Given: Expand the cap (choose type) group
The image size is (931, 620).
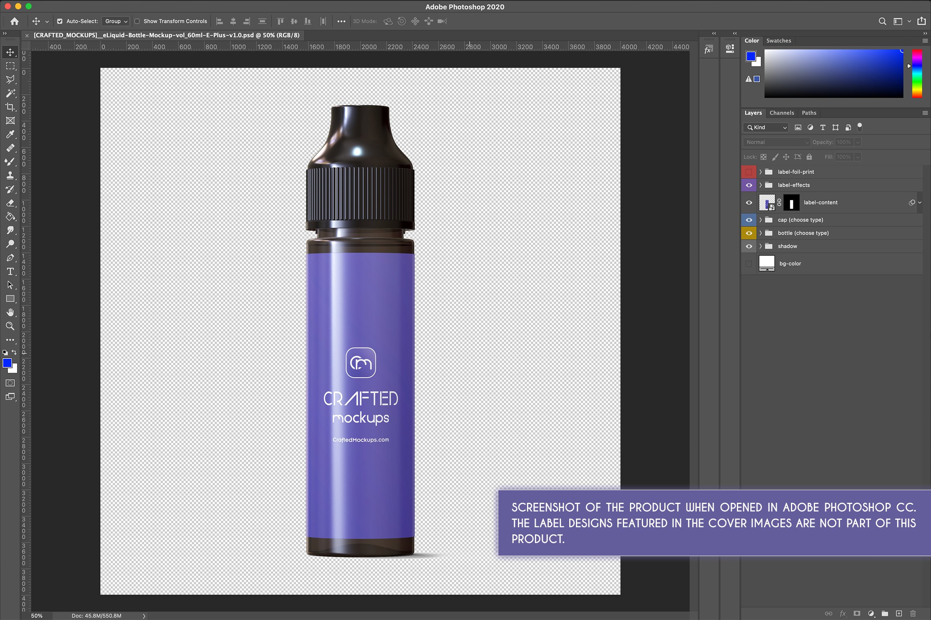Looking at the screenshot, I should (x=760, y=220).
